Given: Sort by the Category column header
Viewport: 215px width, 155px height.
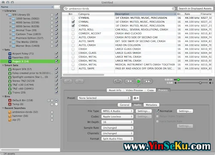Looking at the screenshot, I should tap(96, 14).
